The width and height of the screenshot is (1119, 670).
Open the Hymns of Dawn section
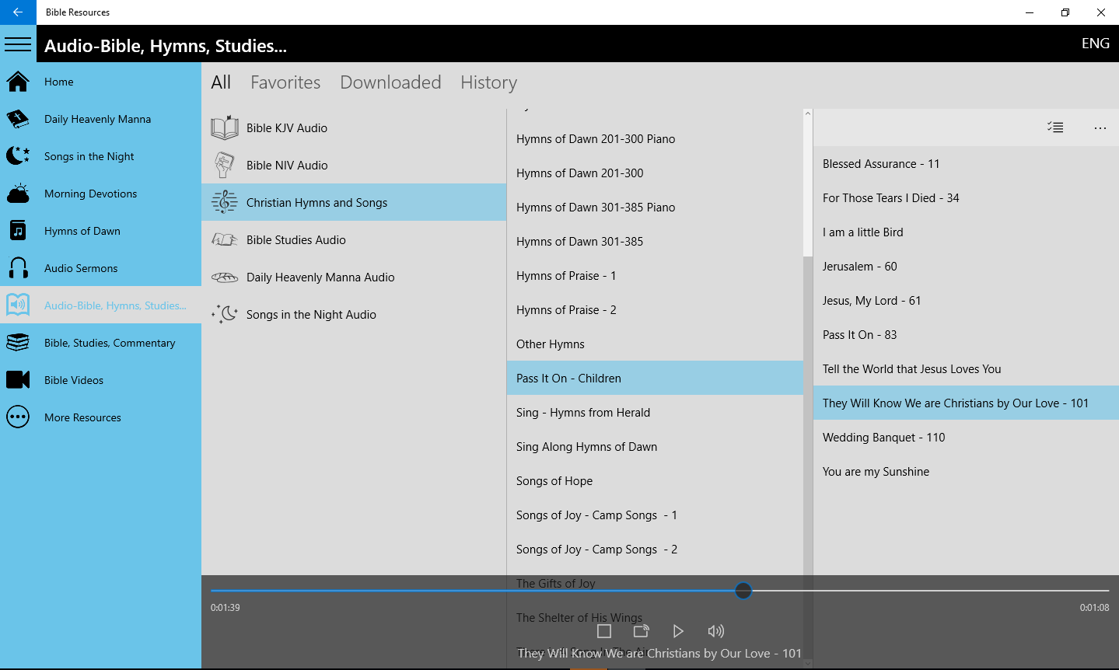(81, 230)
